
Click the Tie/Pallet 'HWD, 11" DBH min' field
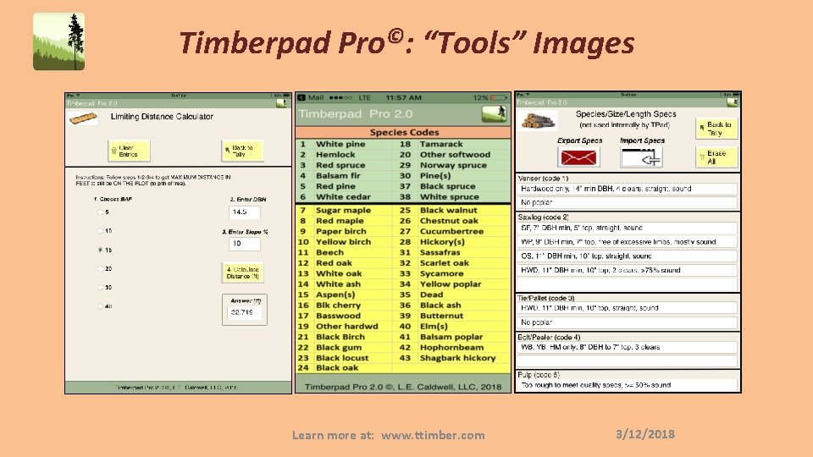(627, 308)
